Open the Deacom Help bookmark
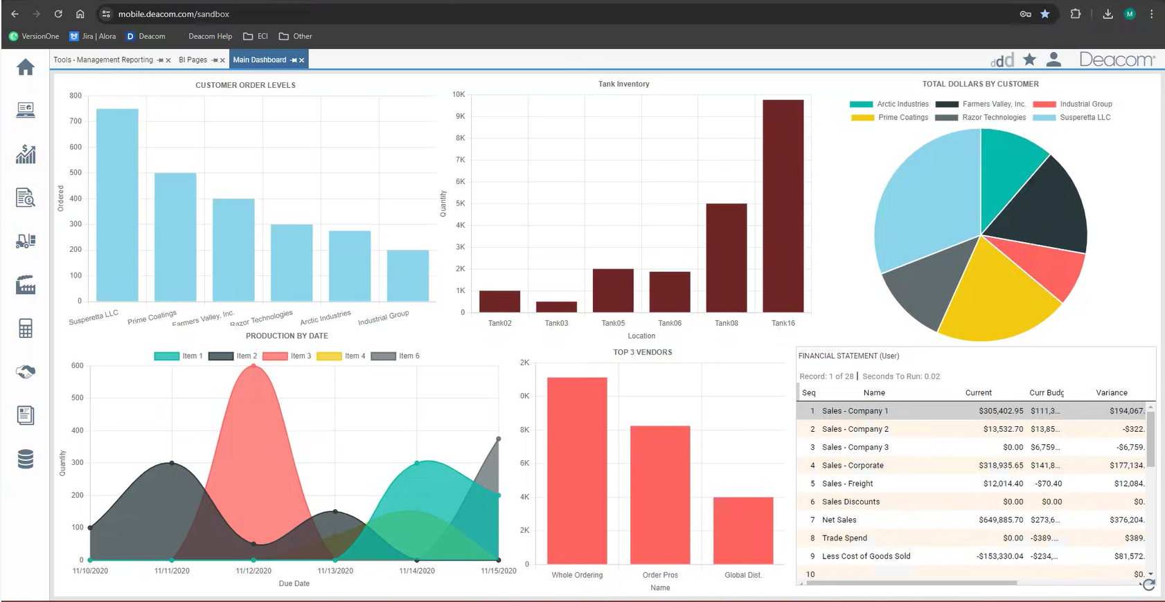The image size is (1165, 602). (x=210, y=37)
